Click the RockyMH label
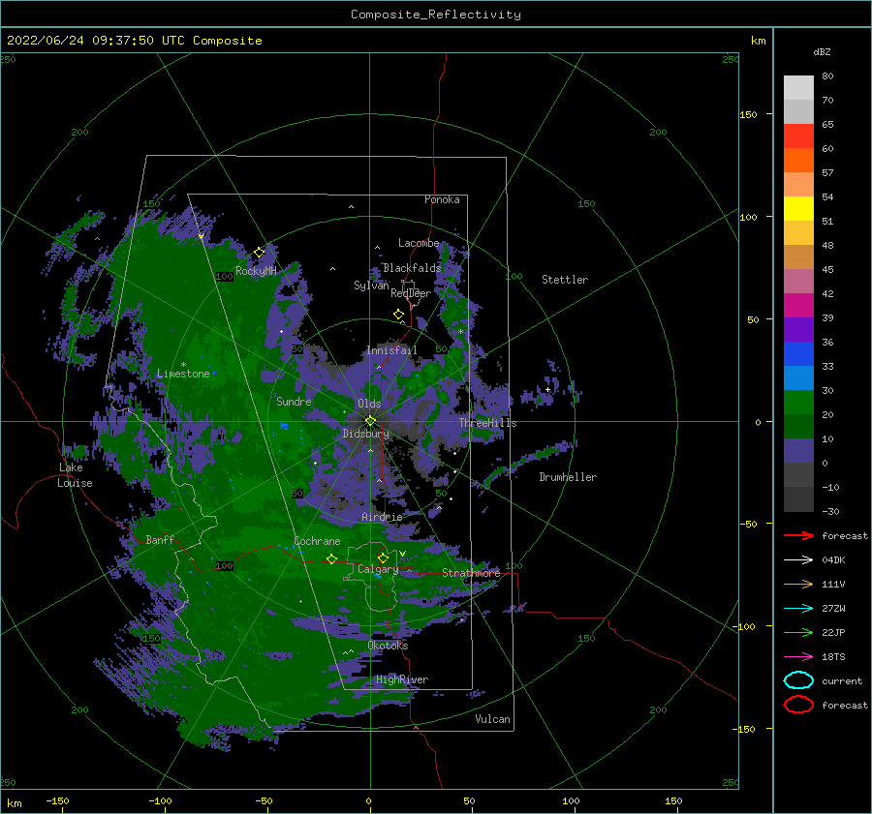 [256, 271]
